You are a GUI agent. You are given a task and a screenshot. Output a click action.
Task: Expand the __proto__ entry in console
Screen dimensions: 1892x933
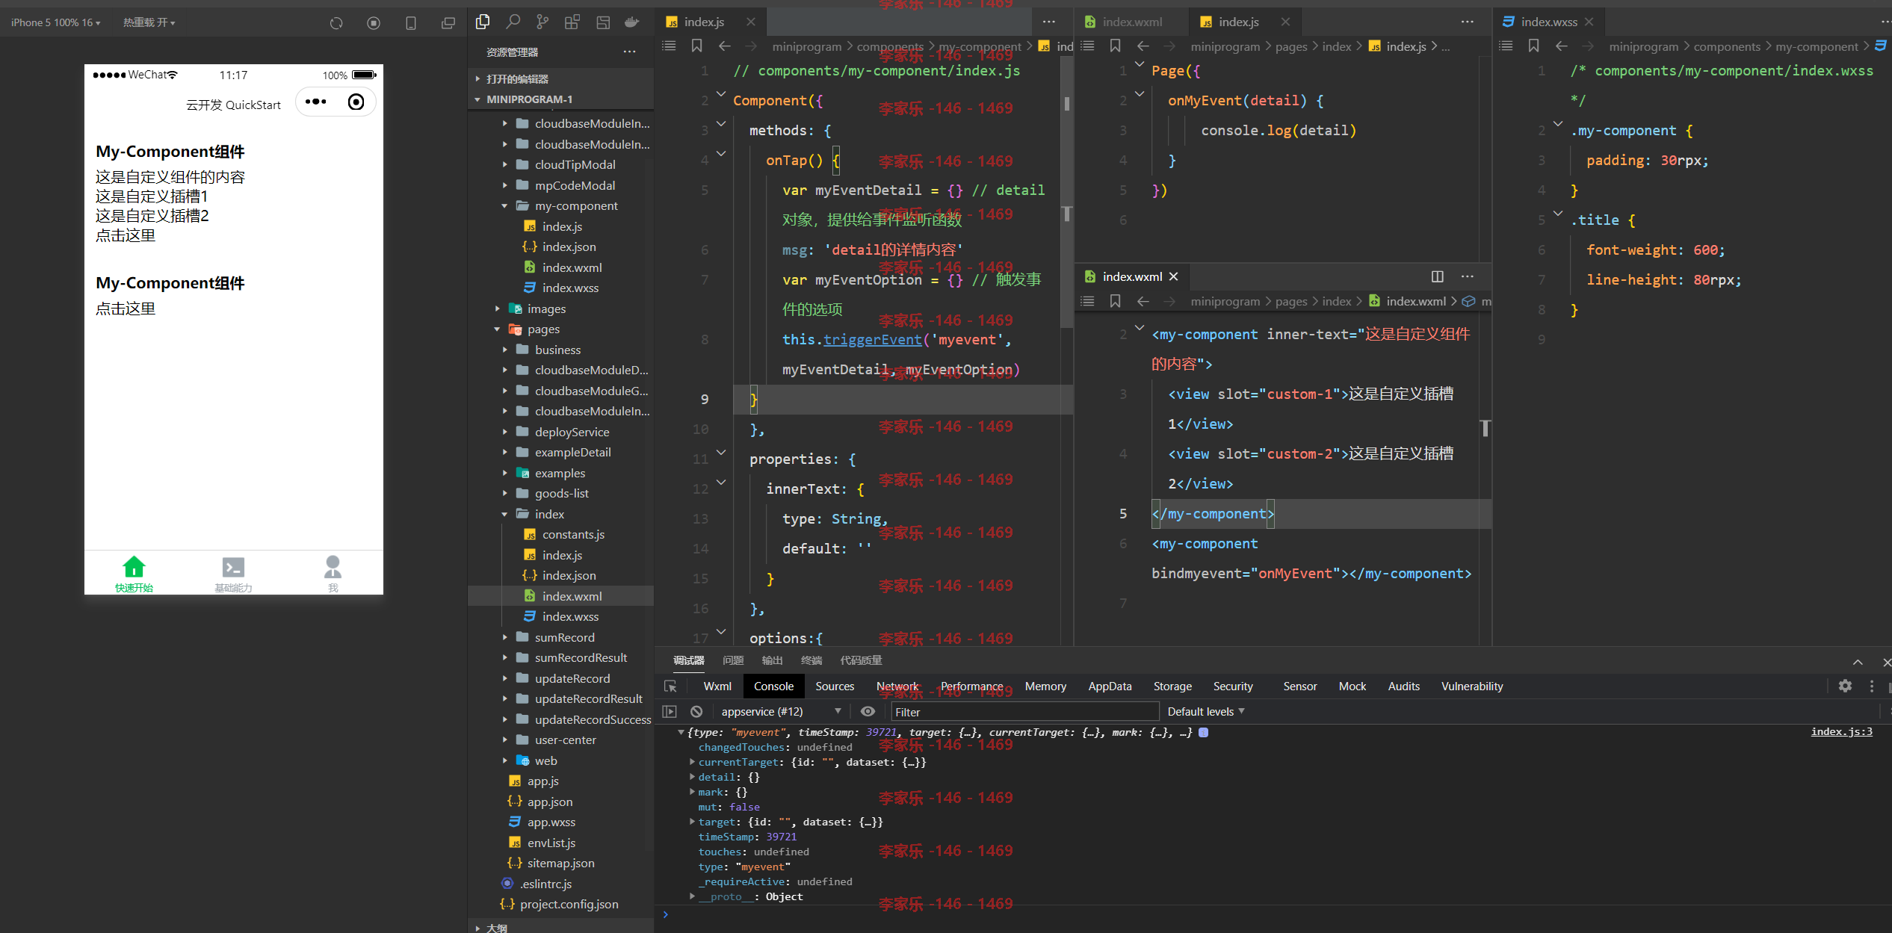pos(692,896)
